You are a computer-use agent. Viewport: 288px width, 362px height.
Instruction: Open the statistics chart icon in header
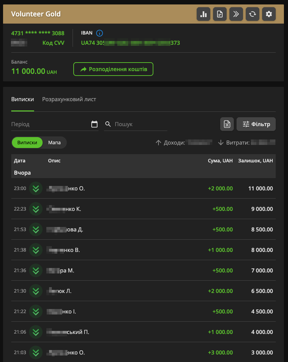[203, 14]
